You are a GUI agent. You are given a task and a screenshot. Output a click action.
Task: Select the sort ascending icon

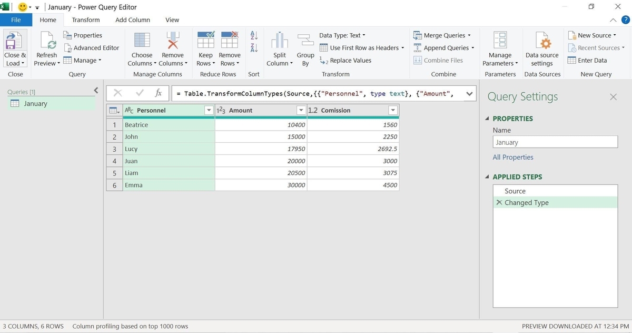[253, 35]
